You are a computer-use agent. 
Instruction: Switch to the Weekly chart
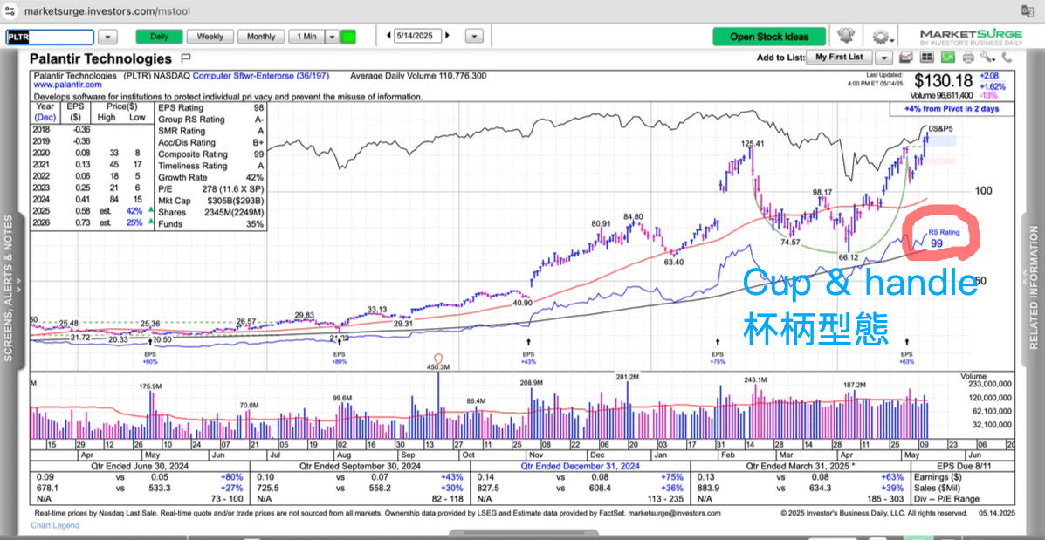click(x=210, y=37)
